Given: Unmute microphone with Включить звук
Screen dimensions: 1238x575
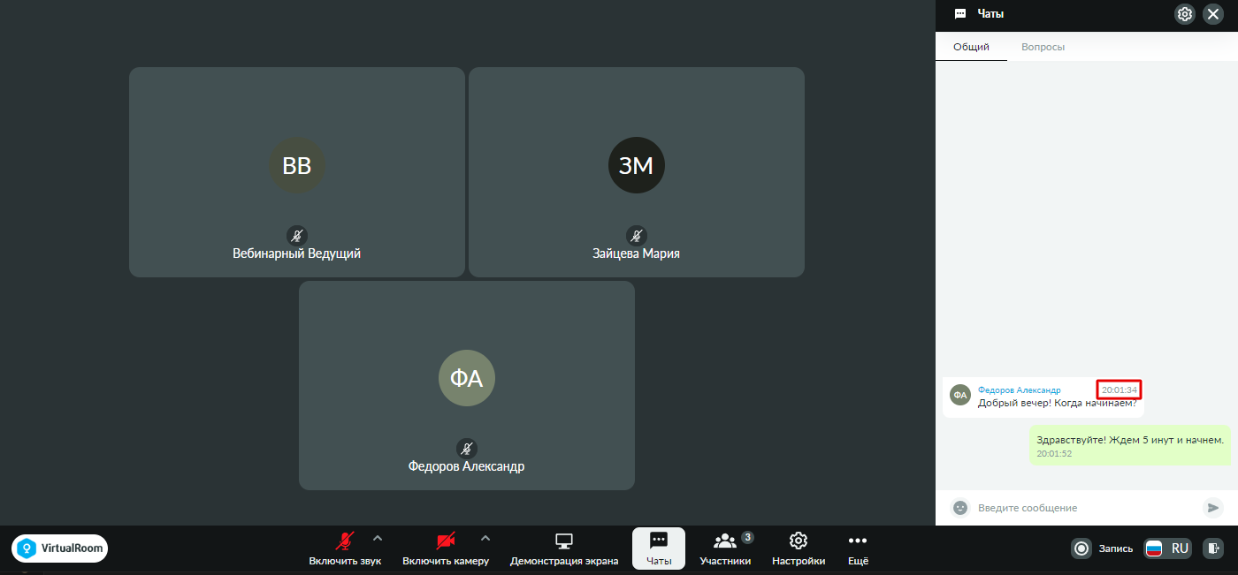Looking at the screenshot, I should click(345, 549).
